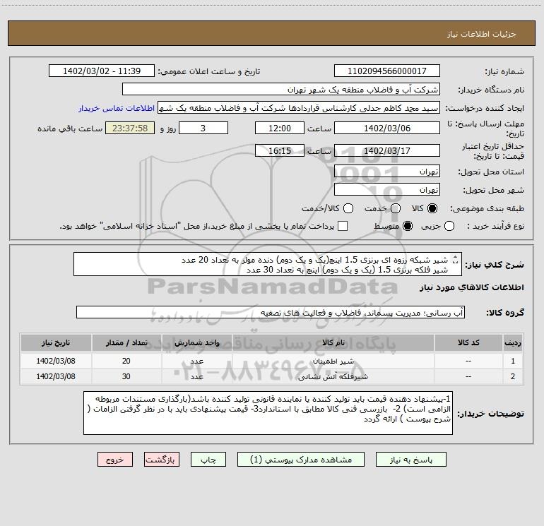
Task: Click the واحد شمارش column header
Action: click(x=196, y=342)
